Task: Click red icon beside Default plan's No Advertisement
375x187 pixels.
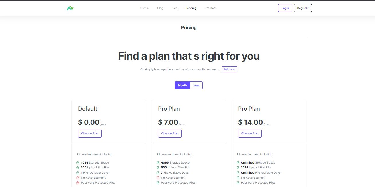Action: point(78,178)
